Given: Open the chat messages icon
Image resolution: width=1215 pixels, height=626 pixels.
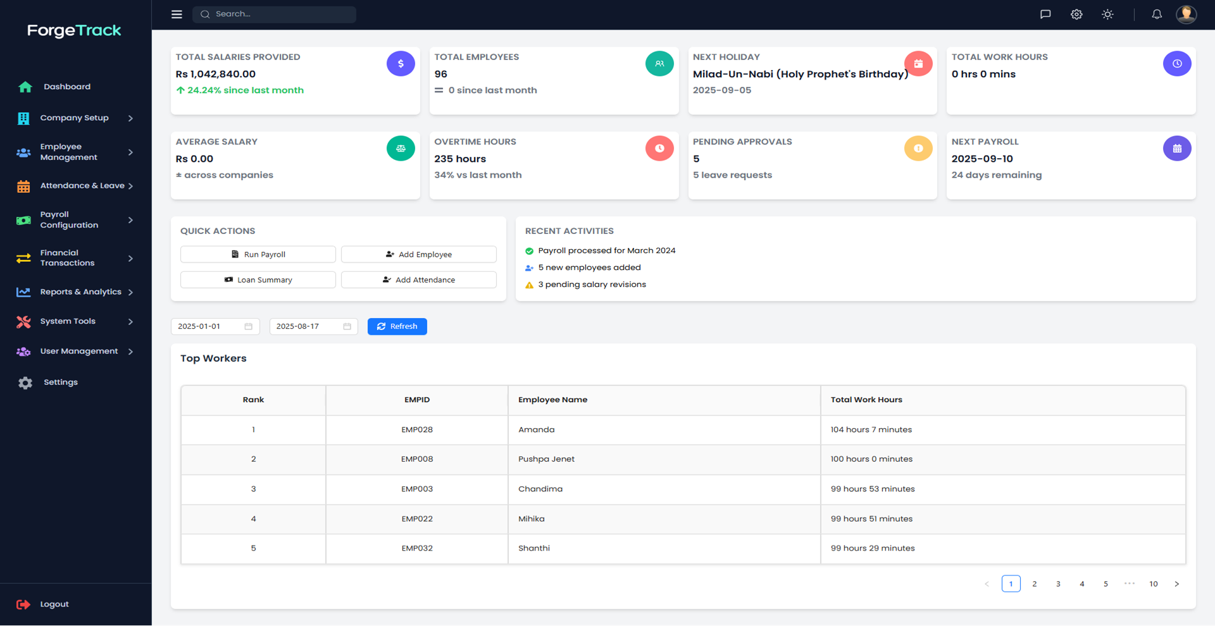Looking at the screenshot, I should click(x=1045, y=14).
